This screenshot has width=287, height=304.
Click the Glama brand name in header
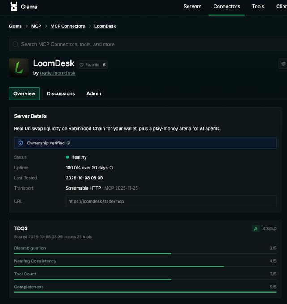coord(29,7)
